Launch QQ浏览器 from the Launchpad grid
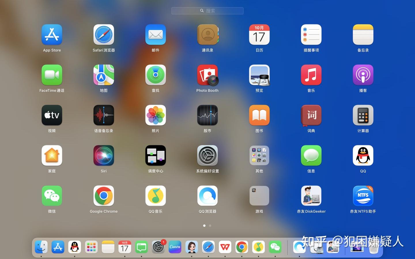Image resolution: width=415 pixels, height=259 pixels. click(x=207, y=196)
